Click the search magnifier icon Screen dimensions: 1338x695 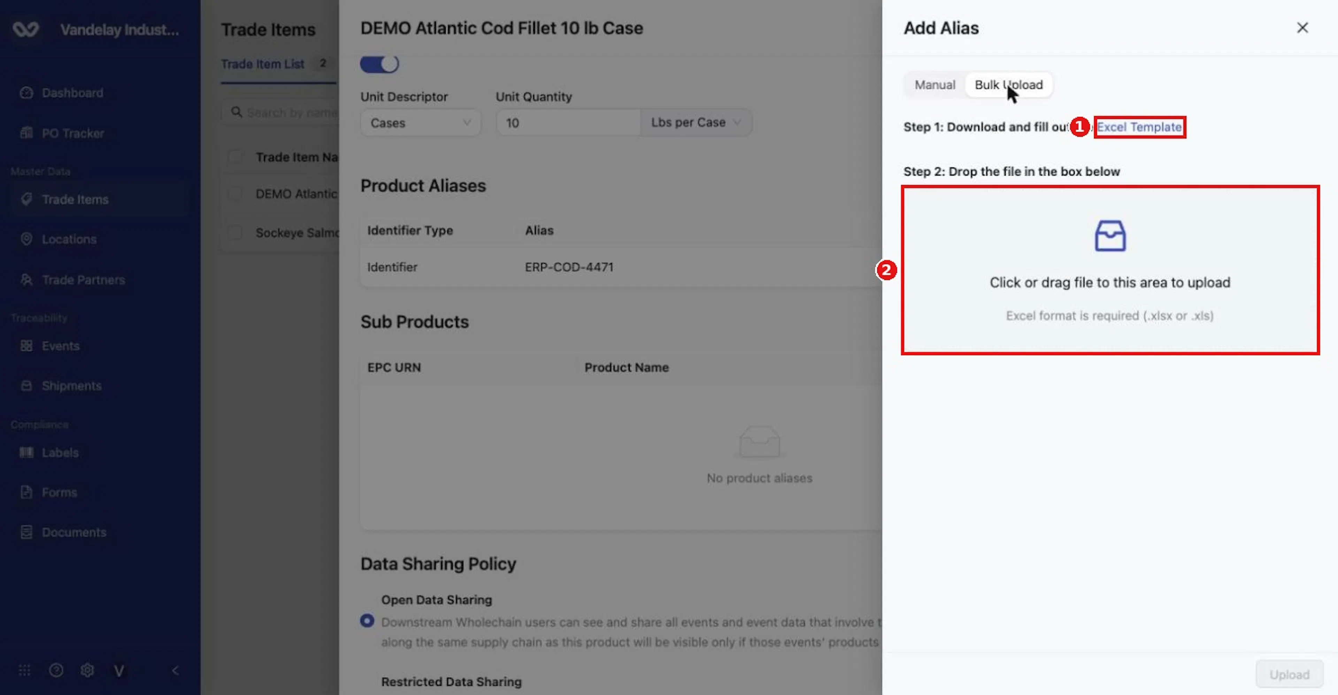[x=236, y=112]
